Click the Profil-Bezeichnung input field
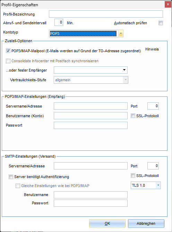The width and height of the screenshot is (172, 232). [106, 14]
